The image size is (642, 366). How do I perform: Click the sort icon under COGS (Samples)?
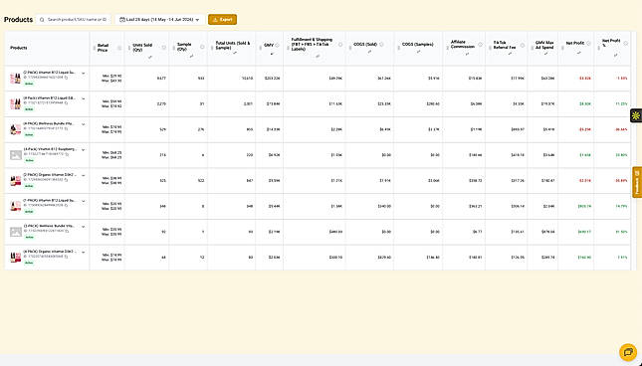[x=418, y=51]
